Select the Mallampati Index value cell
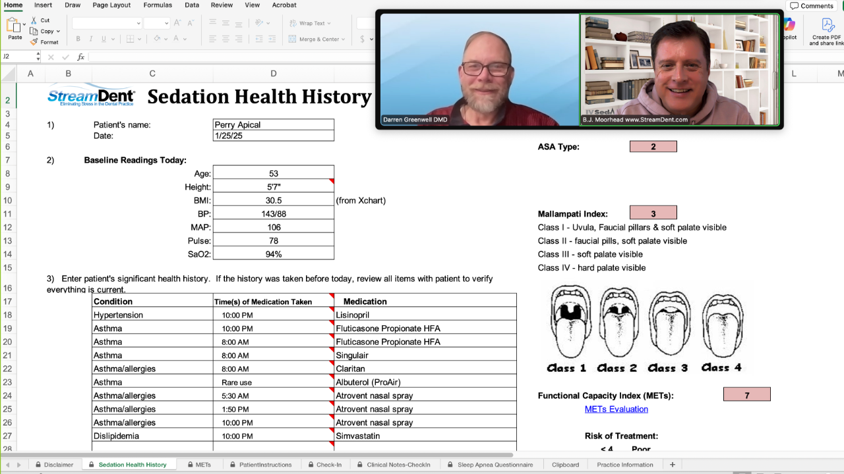 click(x=653, y=213)
